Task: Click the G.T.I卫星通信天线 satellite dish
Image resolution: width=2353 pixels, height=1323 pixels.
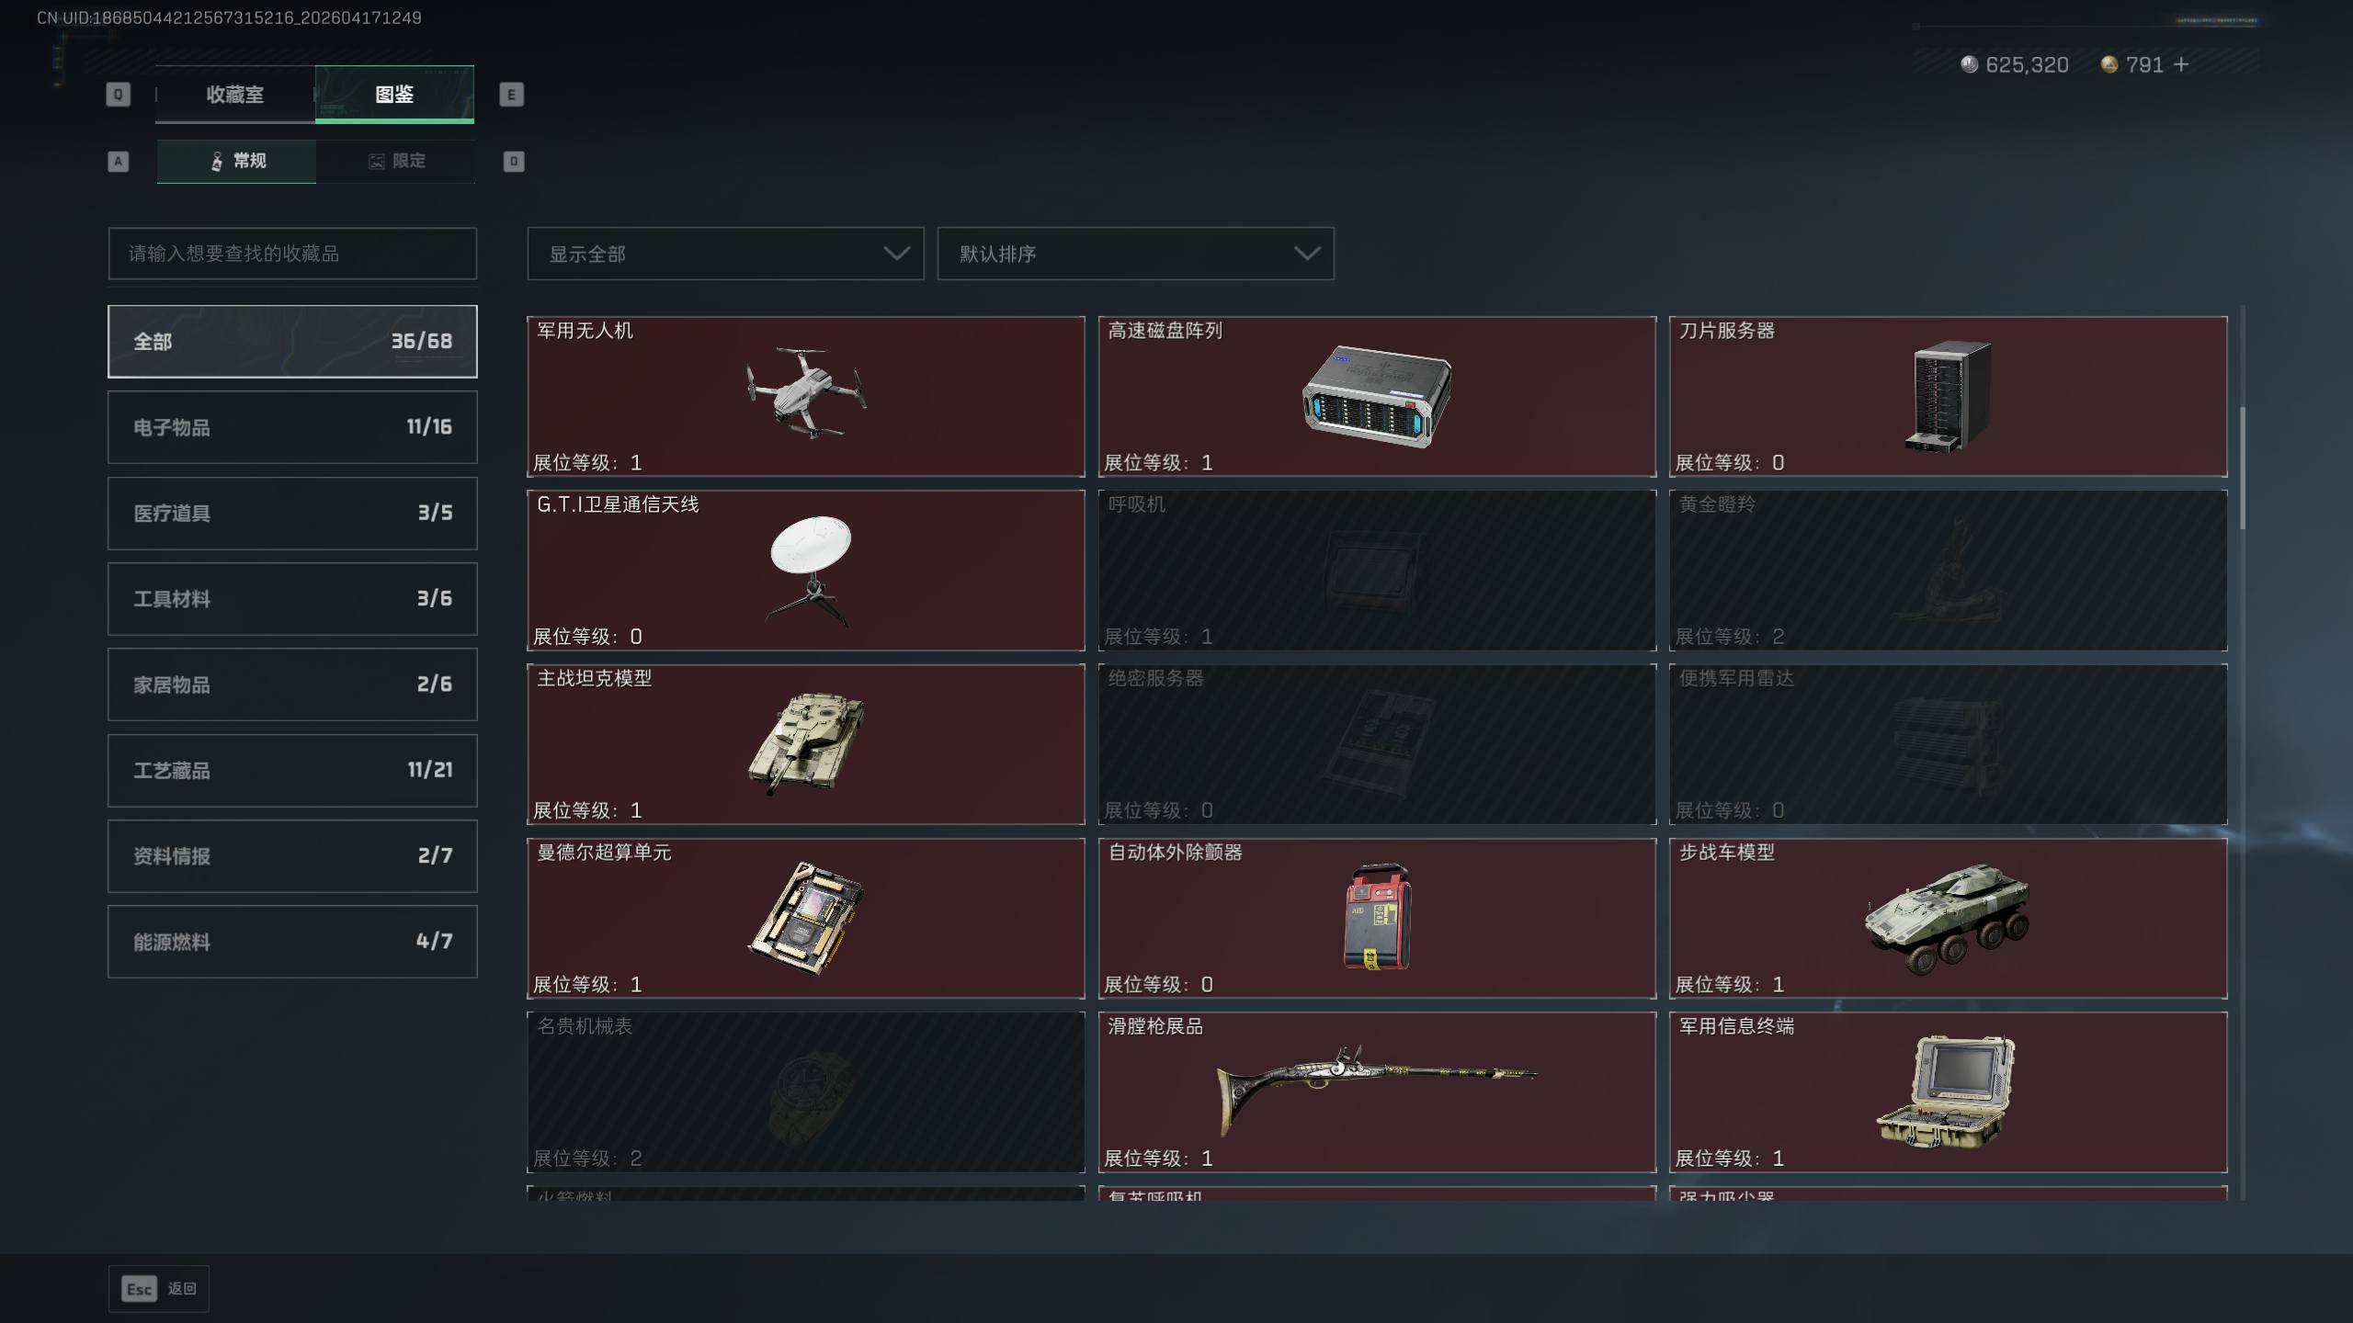Action: pos(805,571)
